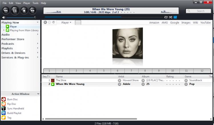Click the green playing icon beside When We Were Young
Image resolution: width=214 pixels, height=125 pixels.
pyautogui.click(x=53, y=84)
